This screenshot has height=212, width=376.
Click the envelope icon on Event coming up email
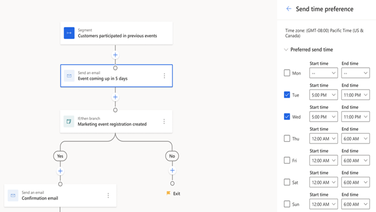click(x=69, y=76)
